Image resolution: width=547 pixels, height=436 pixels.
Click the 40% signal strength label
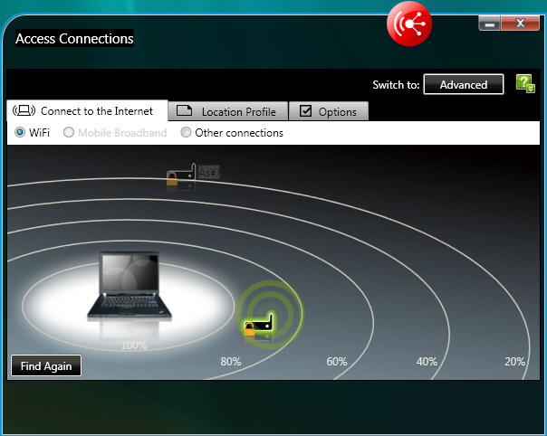coord(427,362)
